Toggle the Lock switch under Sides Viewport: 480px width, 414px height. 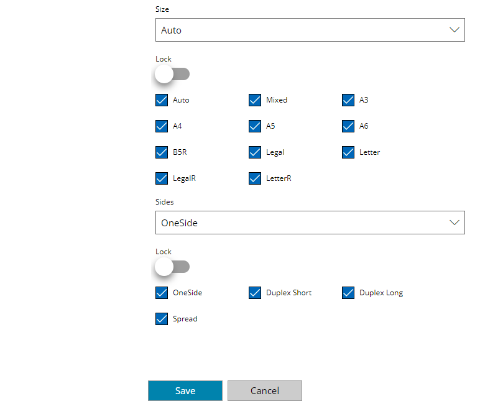point(172,267)
